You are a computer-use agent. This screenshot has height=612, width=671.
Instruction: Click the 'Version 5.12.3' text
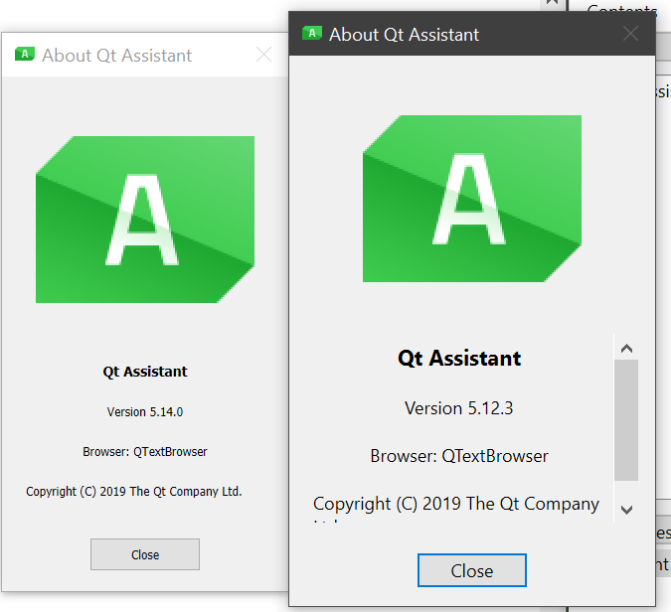pos(459,407)
